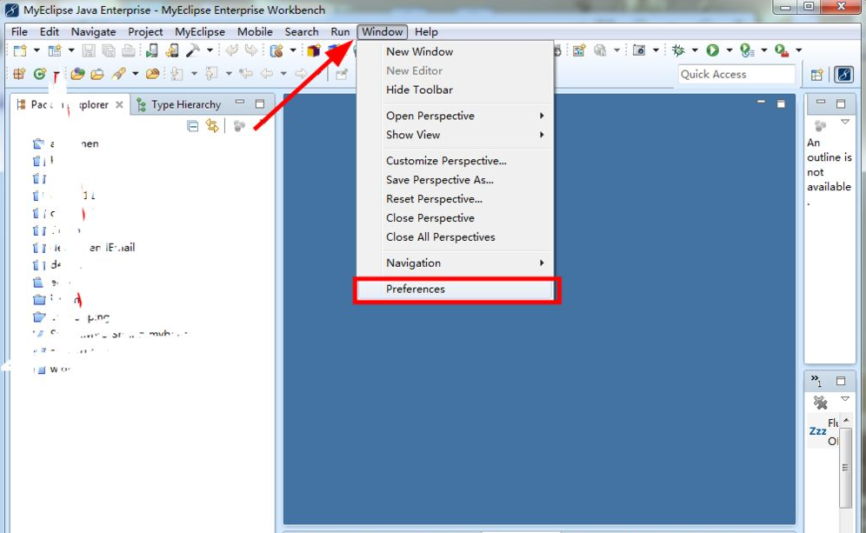Close the Package Explorer tab
The height and width of the screenshot is (533, 866).
[119, 104]
